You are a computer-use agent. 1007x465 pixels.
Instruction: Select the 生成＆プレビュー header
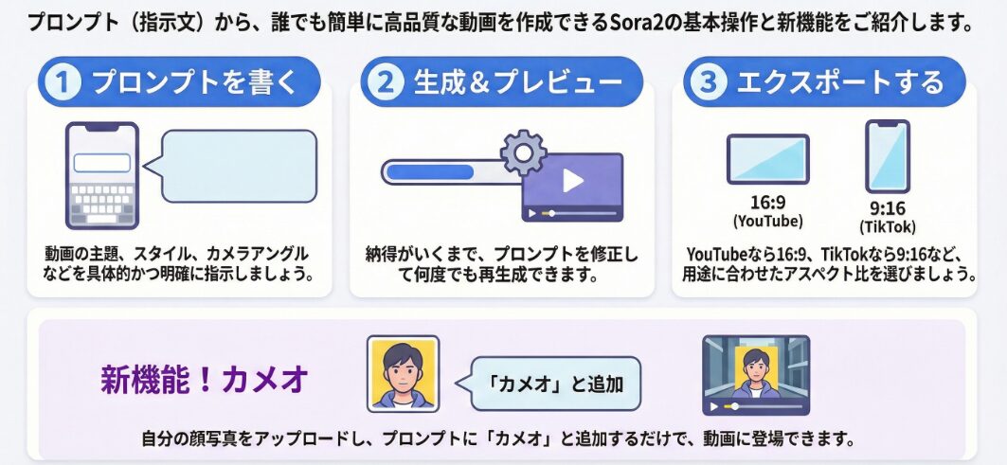pyautogui.click(x=501, y=82)
